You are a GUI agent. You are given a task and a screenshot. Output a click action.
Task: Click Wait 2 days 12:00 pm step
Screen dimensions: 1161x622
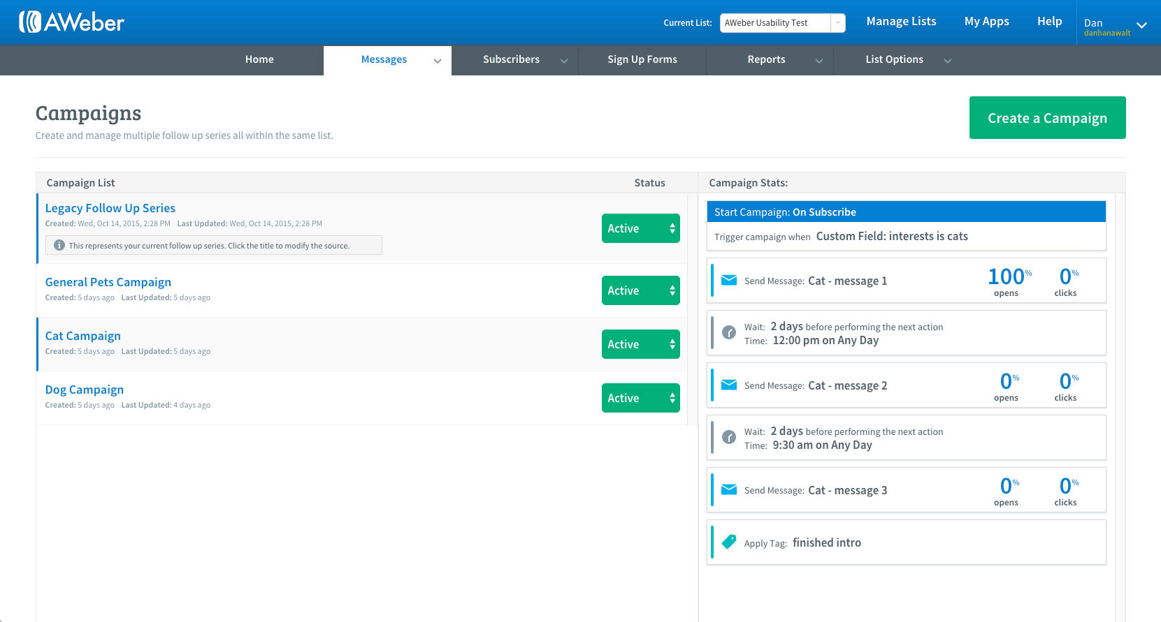pos(906,333)
